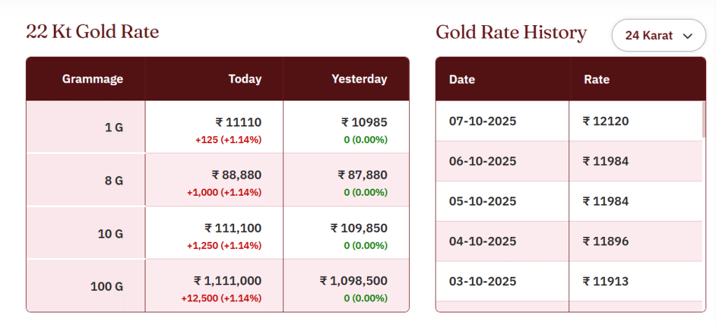Click yesterday's 10 gram price ₹ 109,850
This screenshot has height=325, width=716.
point(359,228)
